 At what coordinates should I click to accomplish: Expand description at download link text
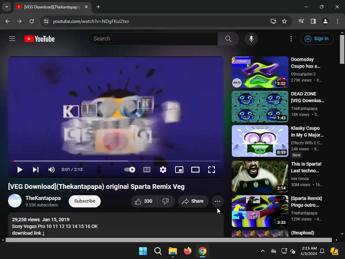point(28,233)
